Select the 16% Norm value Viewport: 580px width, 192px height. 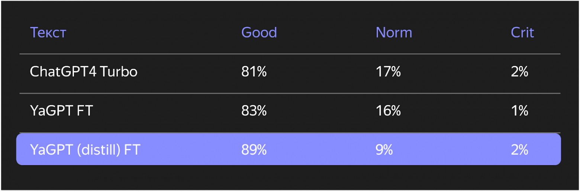click(x=388, y=111)
